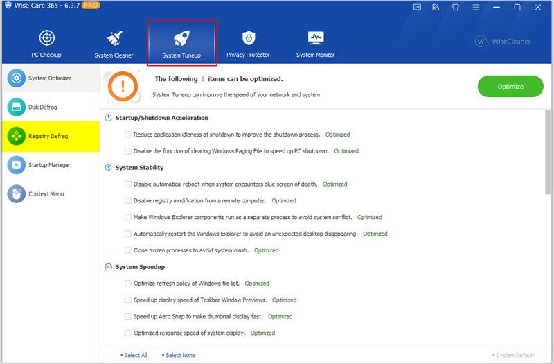Click the System Speedup gauge icon

coord(109,266)
